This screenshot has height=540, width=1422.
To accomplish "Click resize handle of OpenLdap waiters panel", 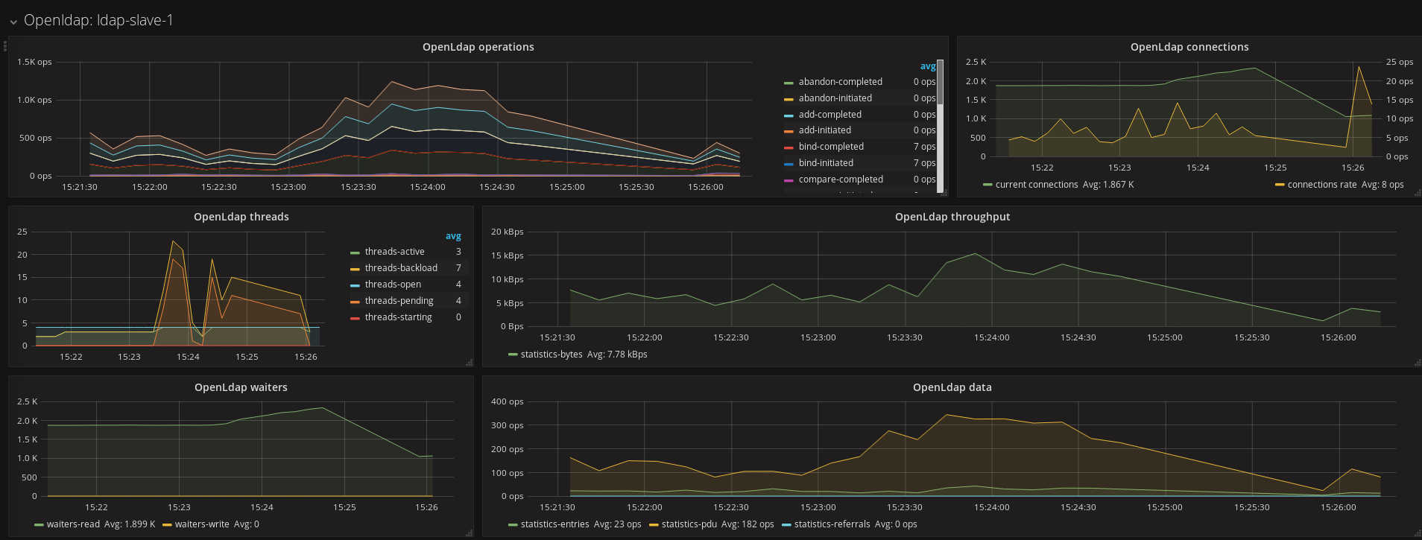I will click(470, 533).
